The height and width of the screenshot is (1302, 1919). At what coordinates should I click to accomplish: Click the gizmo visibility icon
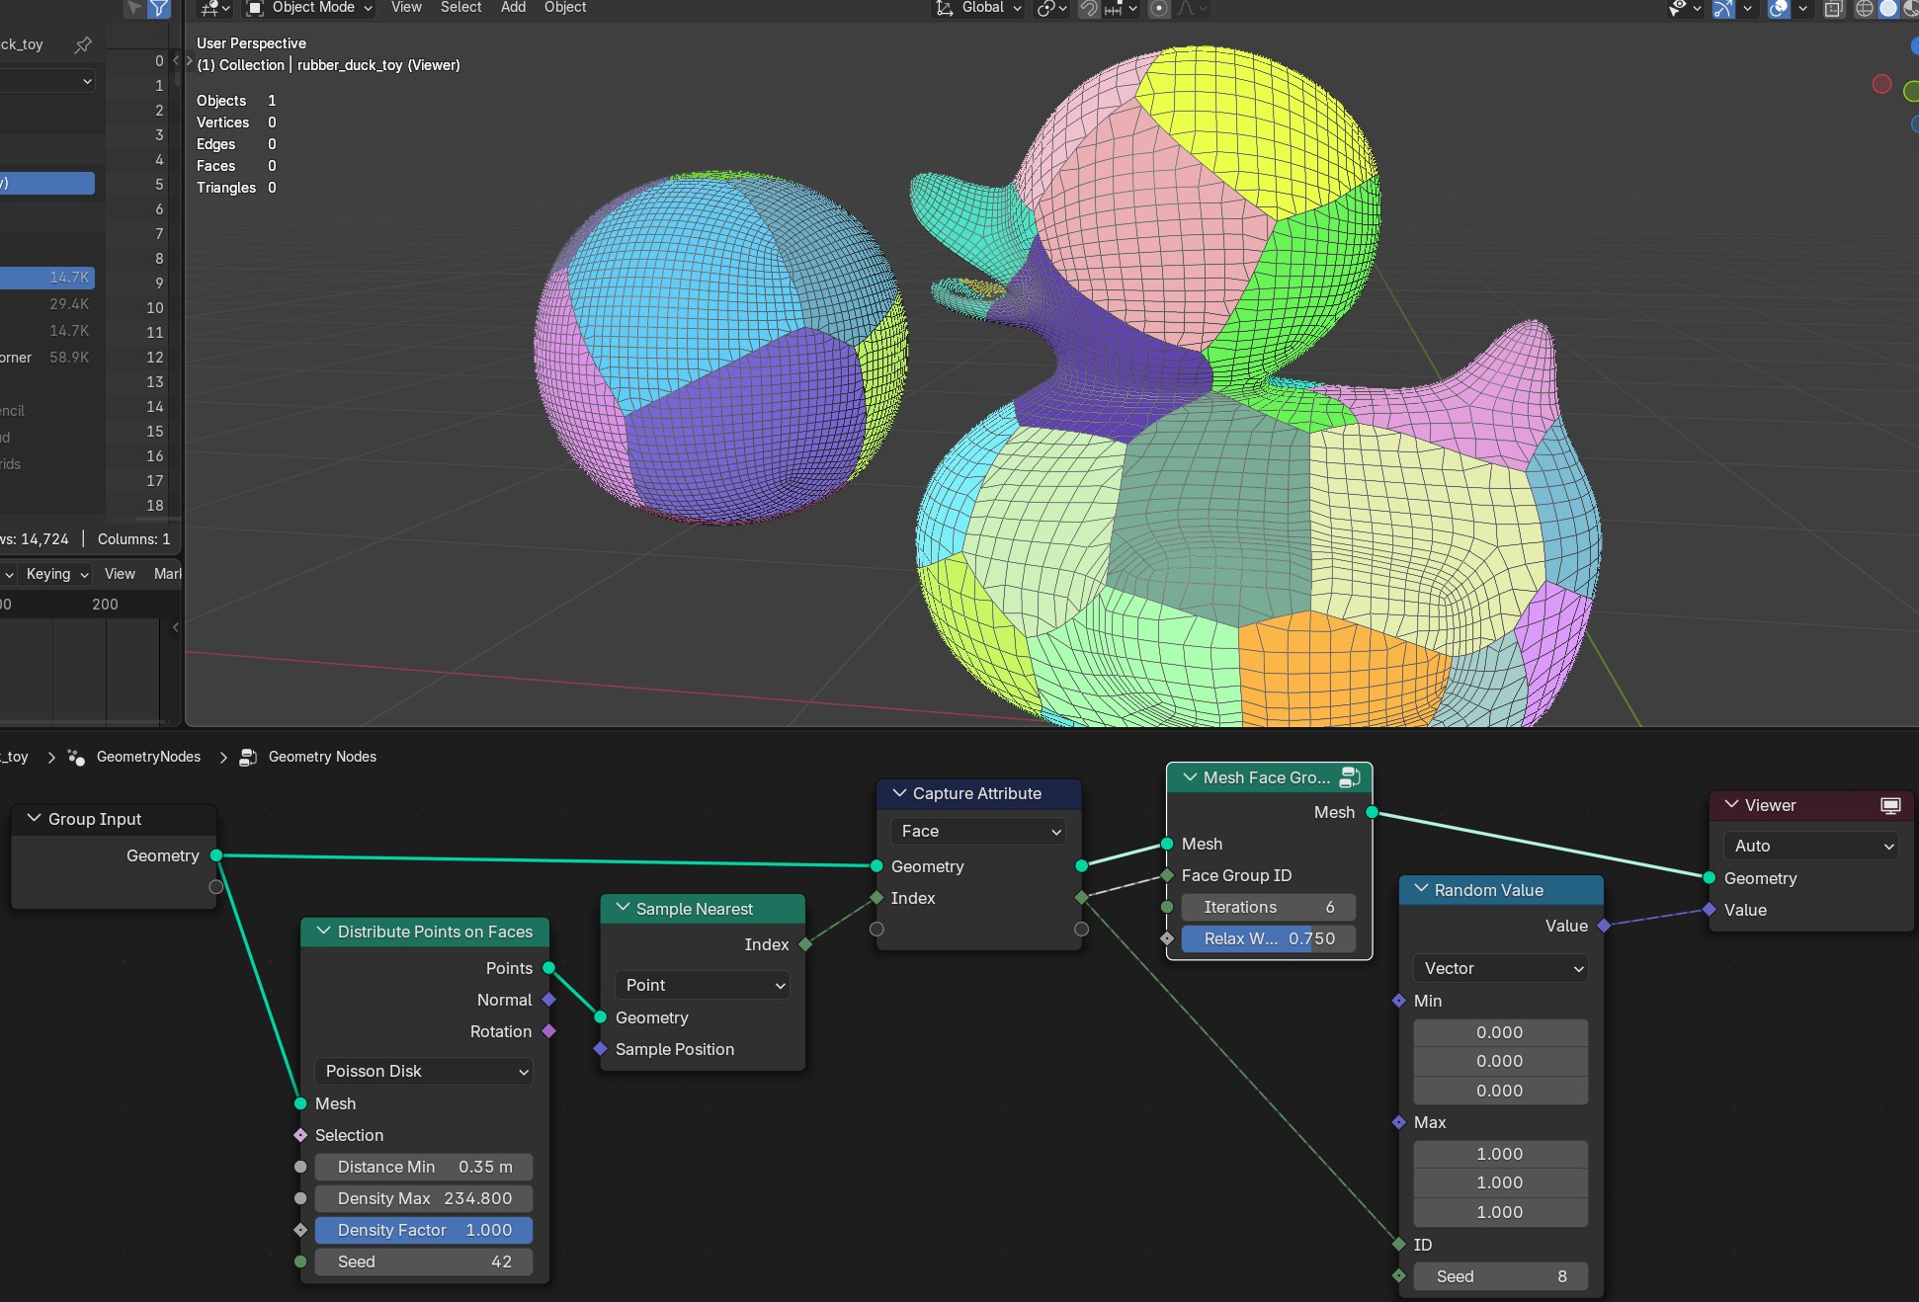1723,8
